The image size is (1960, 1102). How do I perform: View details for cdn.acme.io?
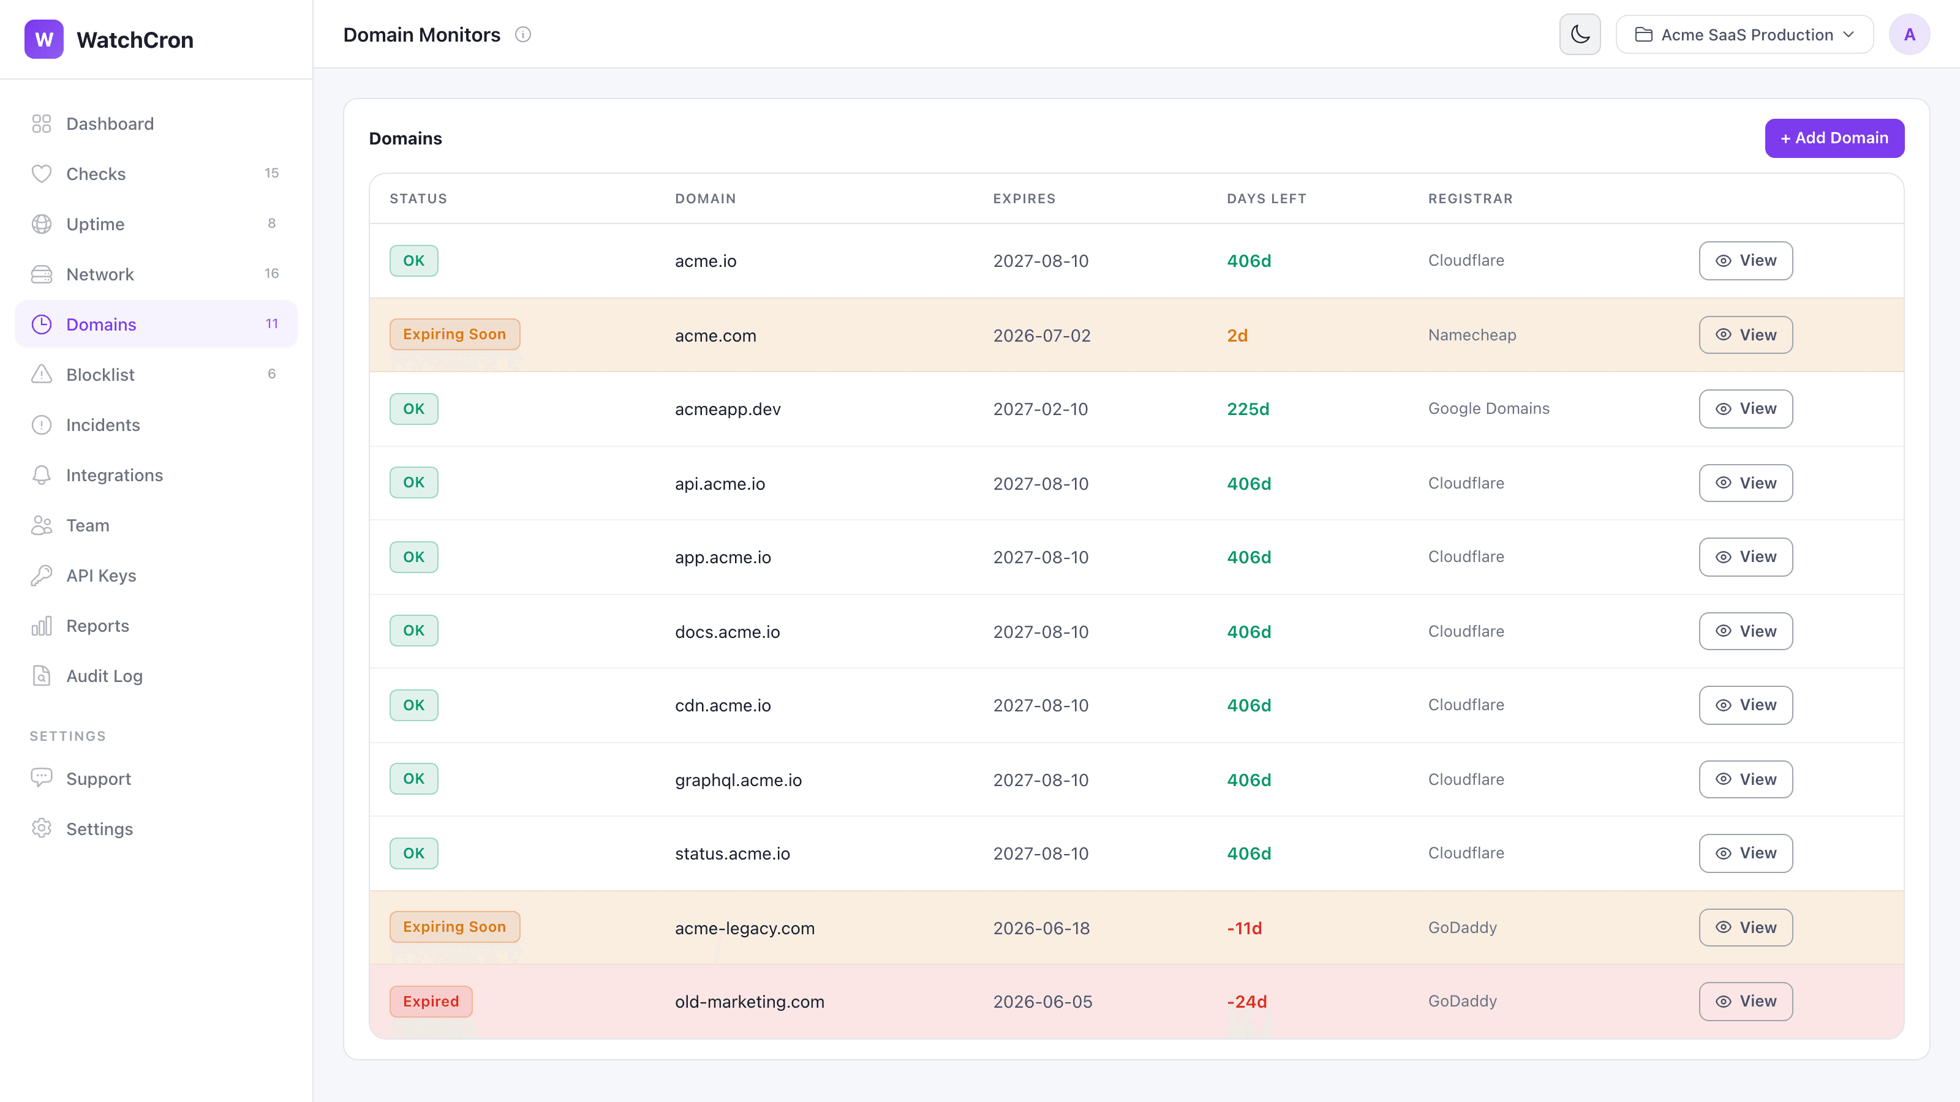tap(1746, 706)
